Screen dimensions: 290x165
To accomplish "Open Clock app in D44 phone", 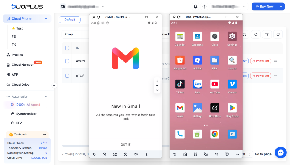I will [x=215, y=37].
